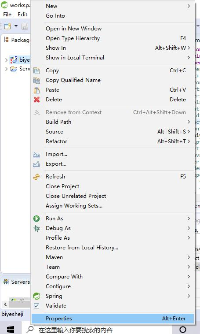Click the Copy icon in context menu
Screen dimensions: 200x334
[x=36, y=71]
